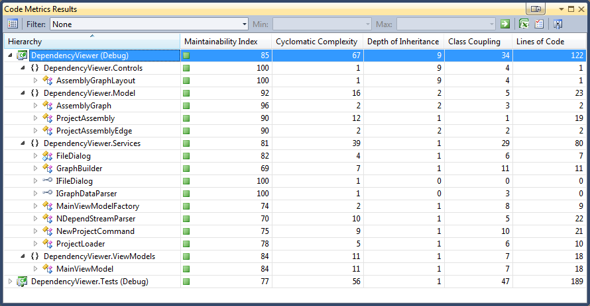Sort by Class Coupling column header
The width and height of the screenshot is (590, 306).
click(x=478, y=41)
